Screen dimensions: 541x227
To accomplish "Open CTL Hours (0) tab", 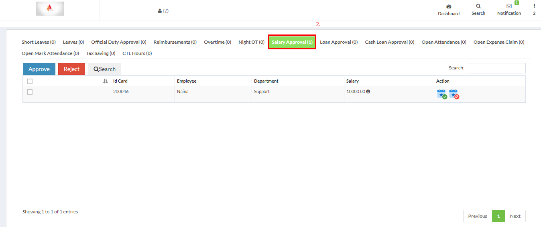I will 137,53.
